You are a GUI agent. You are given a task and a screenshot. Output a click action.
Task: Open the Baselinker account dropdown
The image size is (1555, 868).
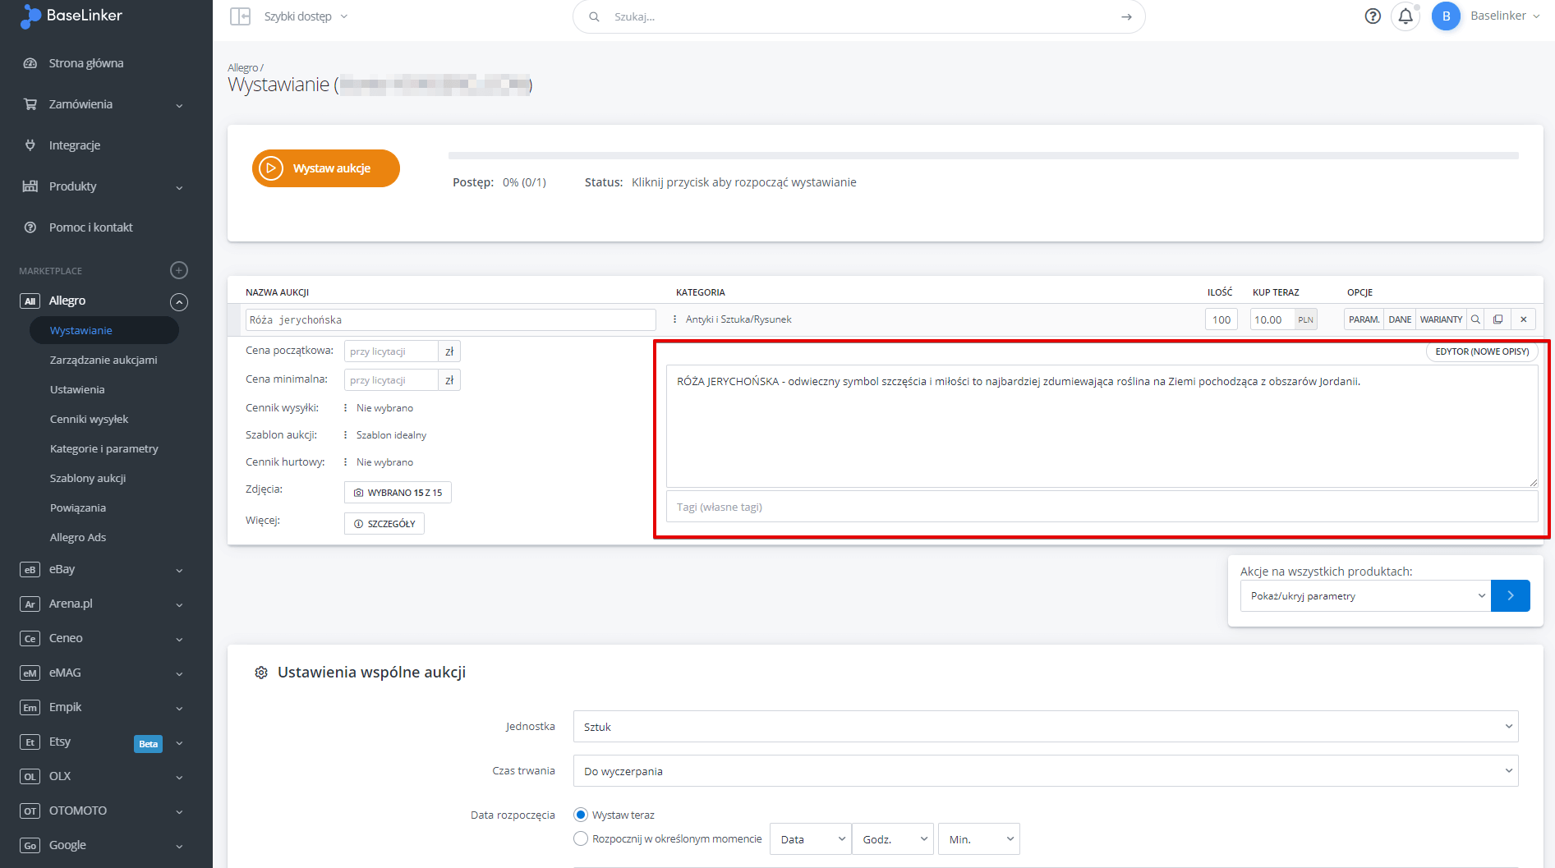pyautogui.click(x=1505, y=16)
